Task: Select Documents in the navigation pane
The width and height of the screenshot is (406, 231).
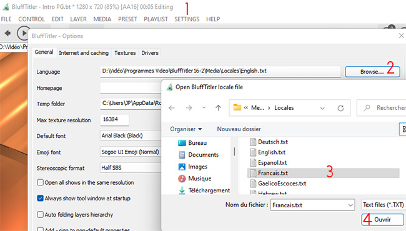Action: click(199, 155)
